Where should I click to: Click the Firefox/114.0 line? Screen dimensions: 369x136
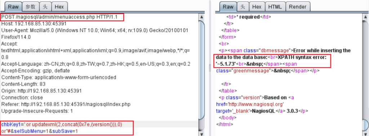16,37
